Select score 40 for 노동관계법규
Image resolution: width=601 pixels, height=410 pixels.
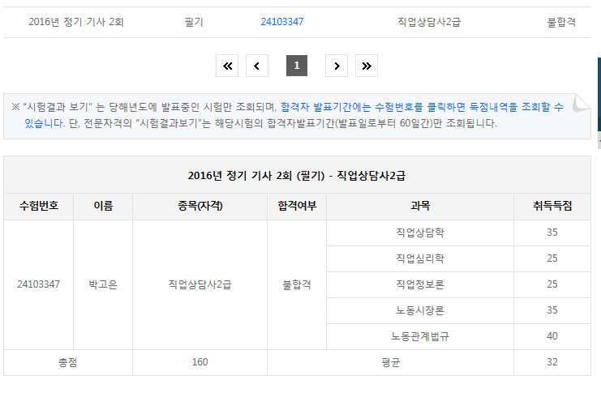coord(552,336)
